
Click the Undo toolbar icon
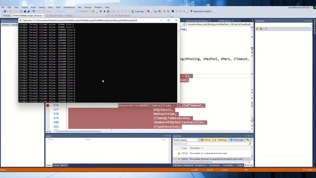[x=34, y=11]
